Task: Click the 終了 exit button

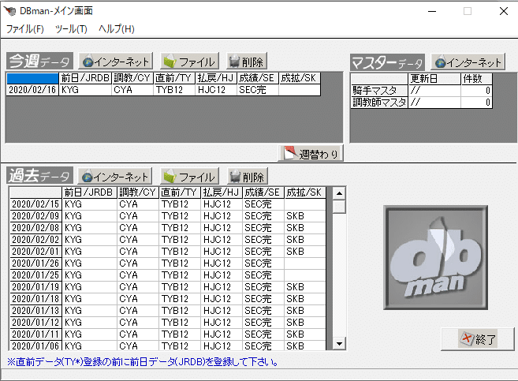Action: (x=478, y=339)
